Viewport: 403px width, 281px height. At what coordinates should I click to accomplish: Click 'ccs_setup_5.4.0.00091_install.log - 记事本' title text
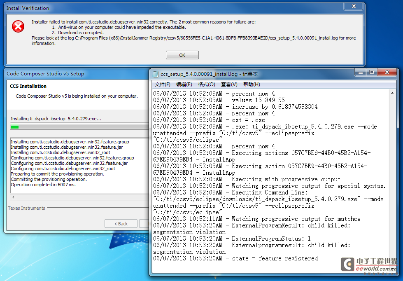coord(209,74)
